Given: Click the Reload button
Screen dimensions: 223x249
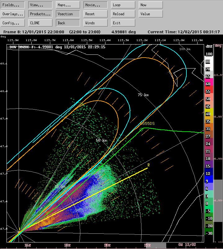Looking at the screenshot, I should (123, 14).
